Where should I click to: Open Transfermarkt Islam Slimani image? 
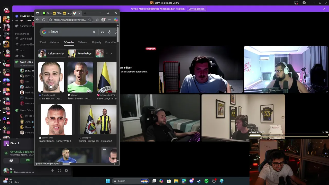coord(51,77)
